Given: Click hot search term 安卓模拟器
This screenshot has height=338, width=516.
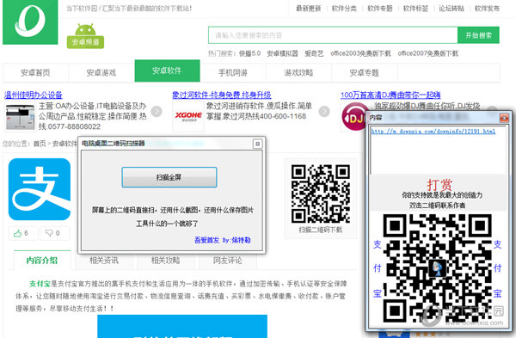Looking at the screenshot, I should pyautogui.click(x=282, y=53).
